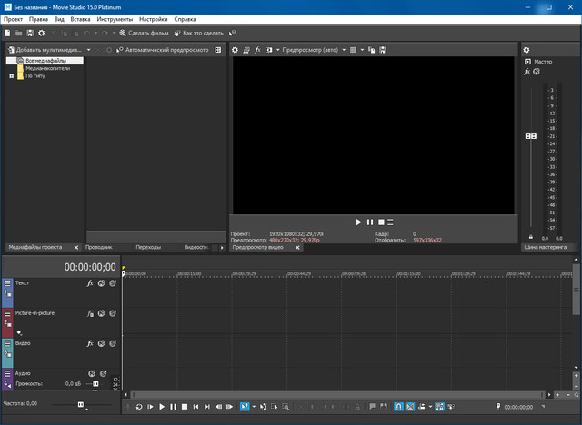Click the Master FX icon in mixer
The height and width of the screenshot is (425, 582).
point(528,72)
